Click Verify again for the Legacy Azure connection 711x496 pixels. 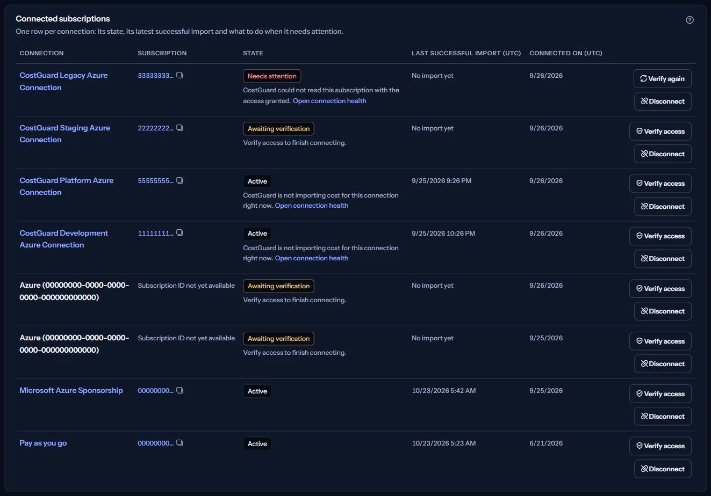click(662, 78)
